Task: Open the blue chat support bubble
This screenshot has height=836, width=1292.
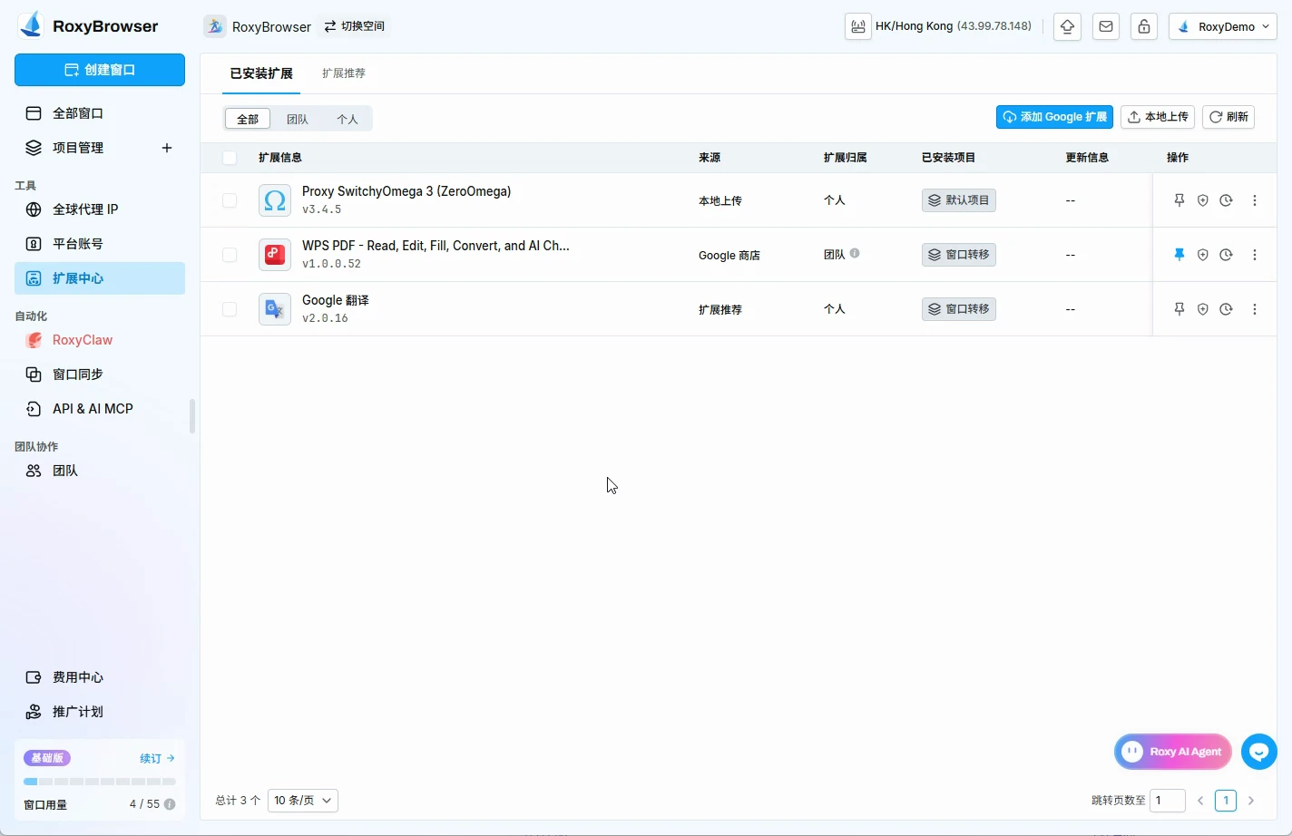Action: pyautogui.click(x=1259, y=752)
